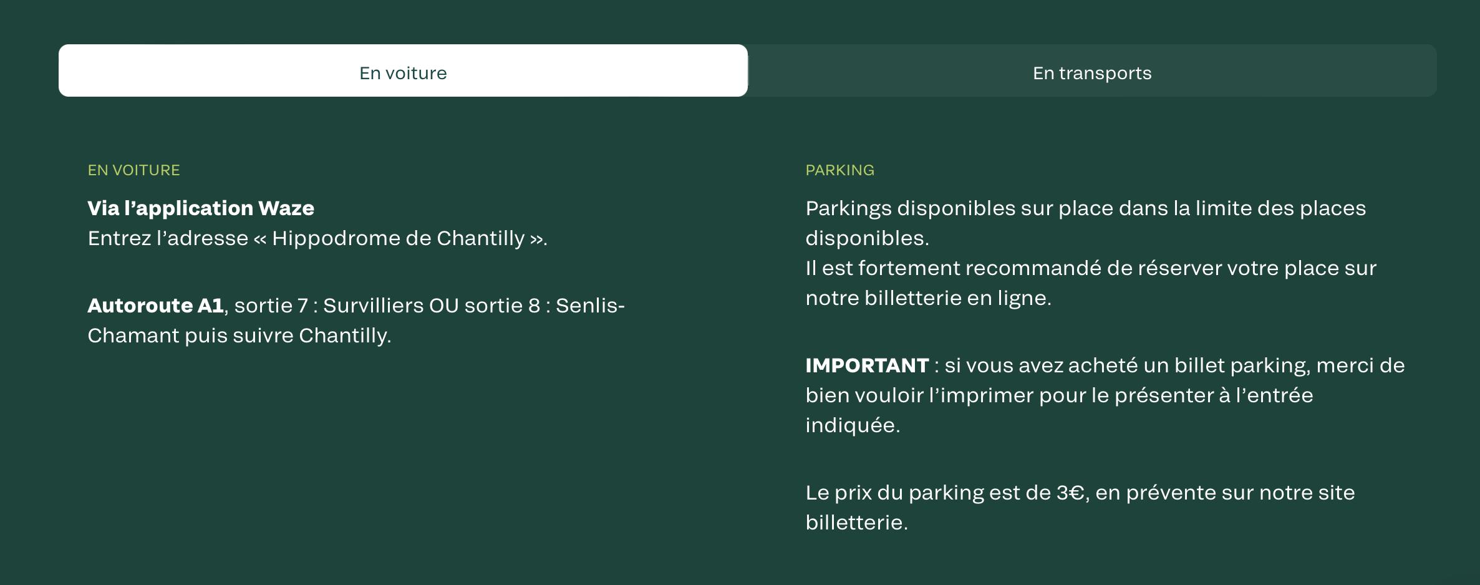This screenshot has width=1480, height=585.
Task: Click the bold Autoroute A1 text
Action: coord(155,306)
